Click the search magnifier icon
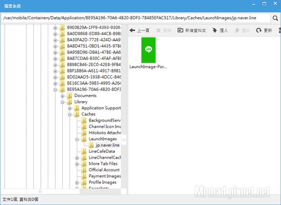 (x=275, y=18)
